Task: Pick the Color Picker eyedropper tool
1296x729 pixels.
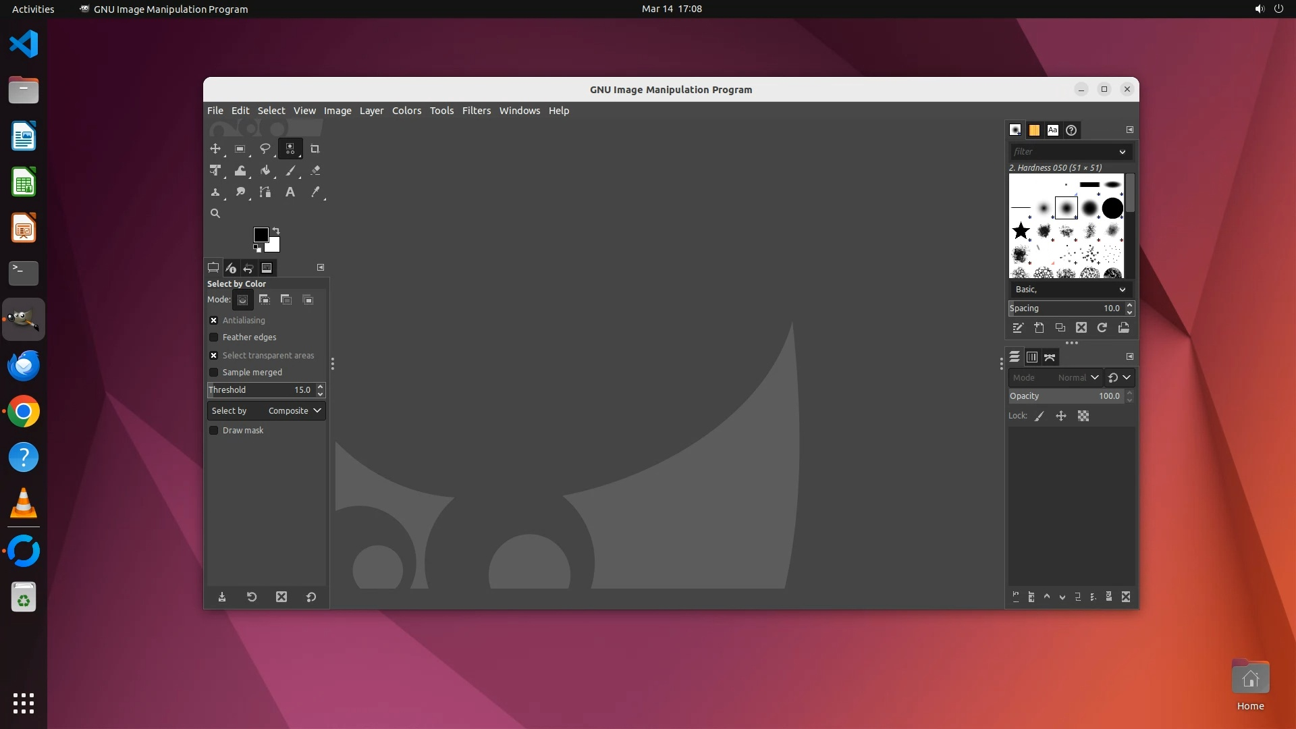Action: pyautogui.click(x=315, y=192)
